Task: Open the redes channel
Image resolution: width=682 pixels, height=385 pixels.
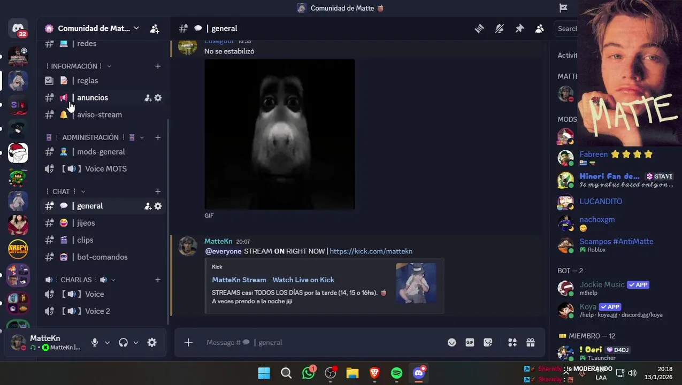Action: point(103,44)
